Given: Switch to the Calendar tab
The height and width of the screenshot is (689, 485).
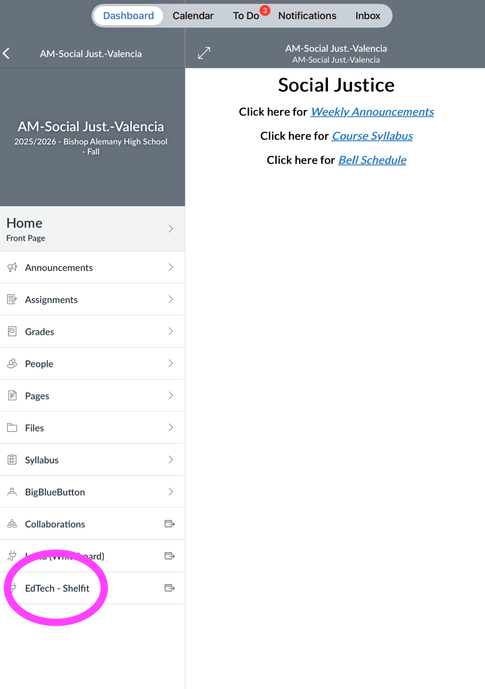Looking at the screenshot, I should coord(193,16).
